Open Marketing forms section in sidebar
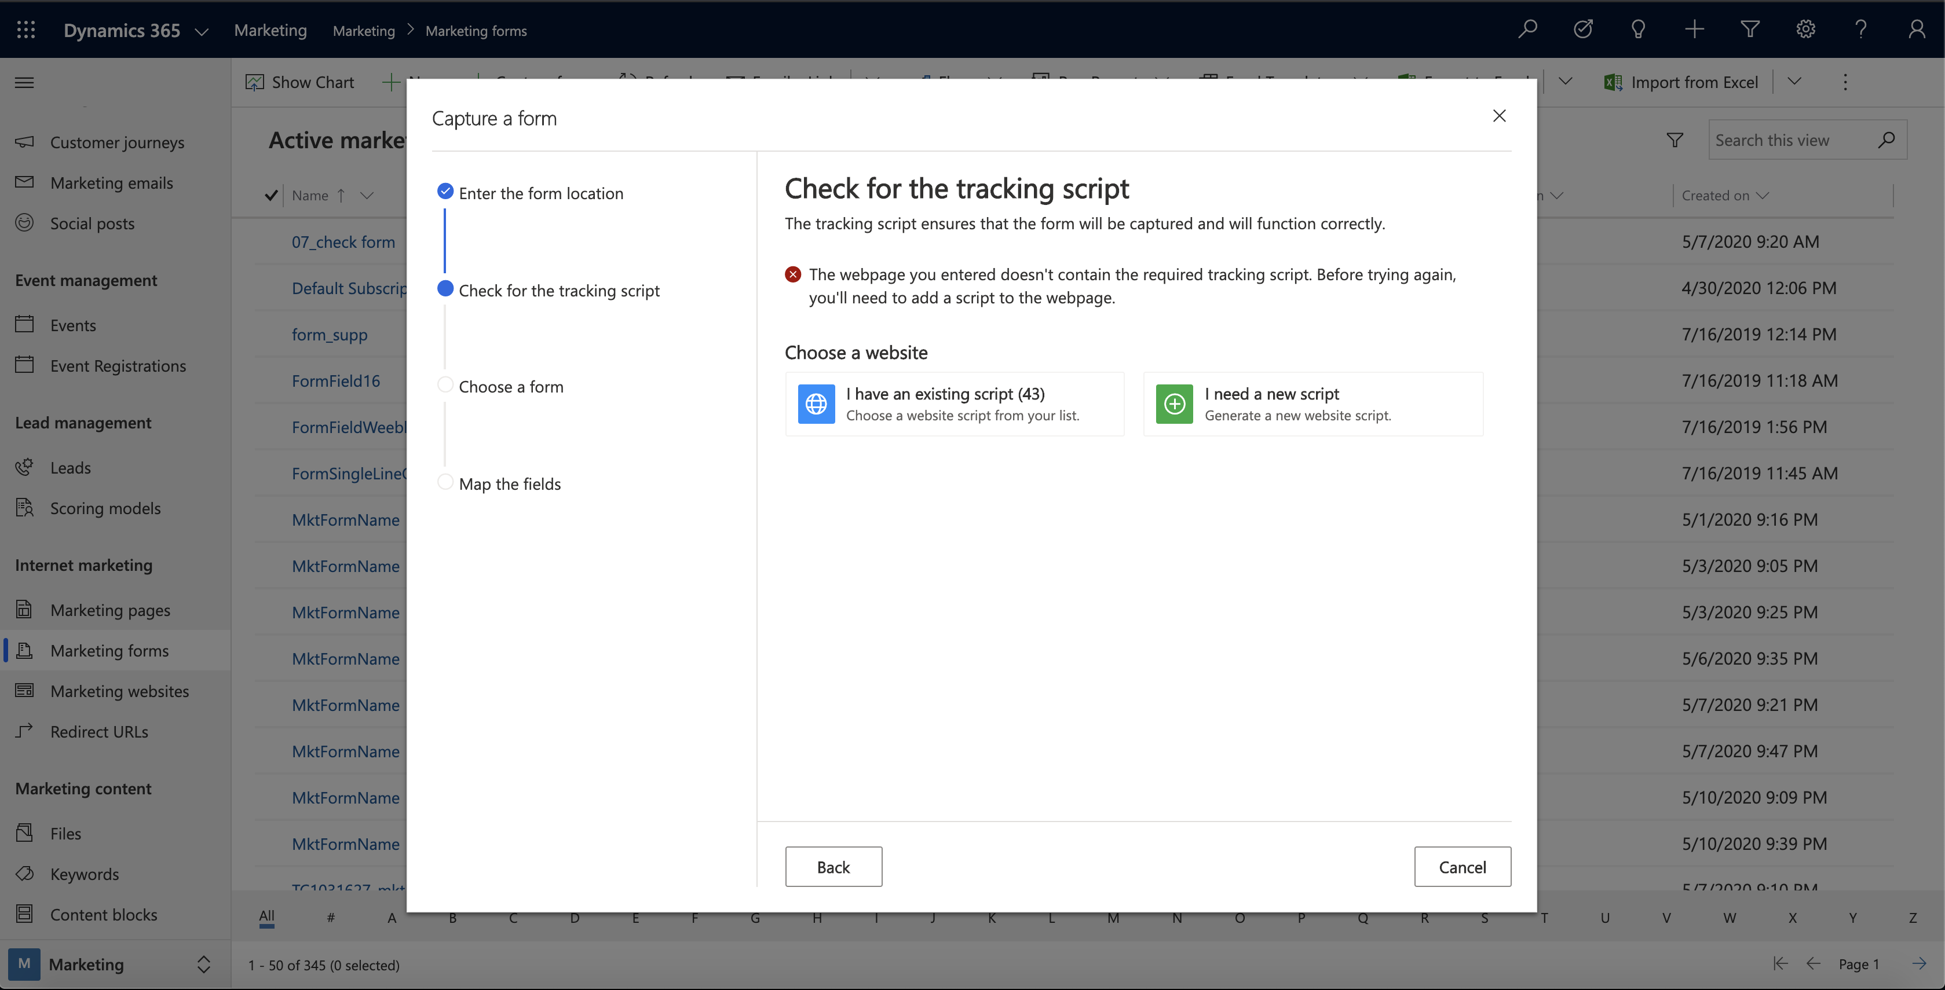This screenshot has width=1945, height=990. (109, 650)
